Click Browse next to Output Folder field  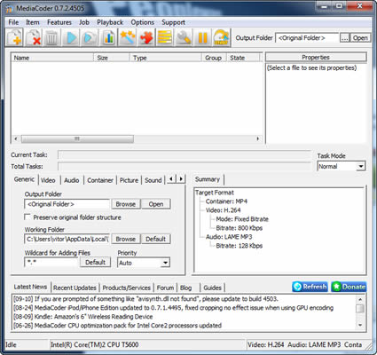coord(126,204)
